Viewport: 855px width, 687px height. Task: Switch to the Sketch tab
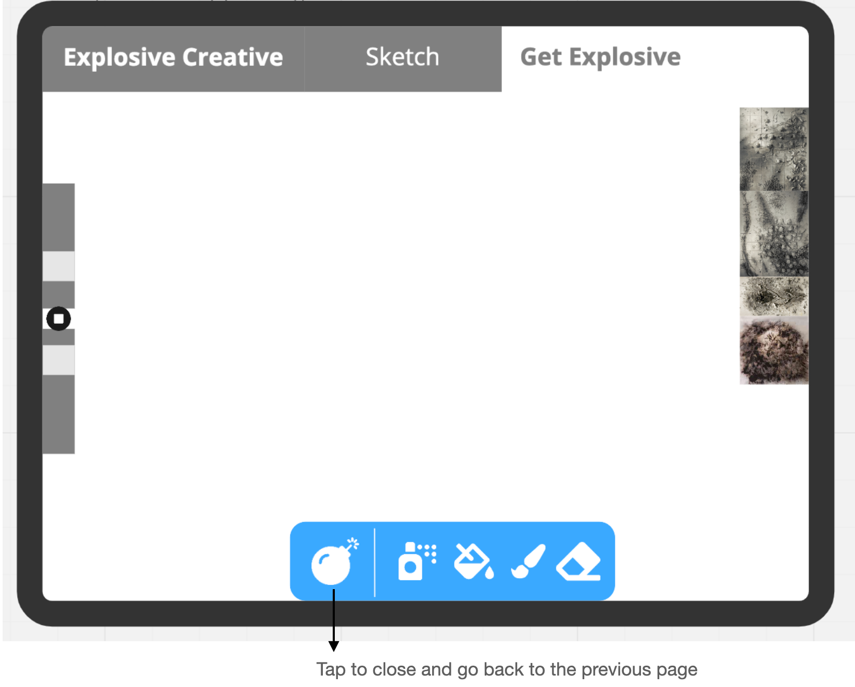pos(403,58)
